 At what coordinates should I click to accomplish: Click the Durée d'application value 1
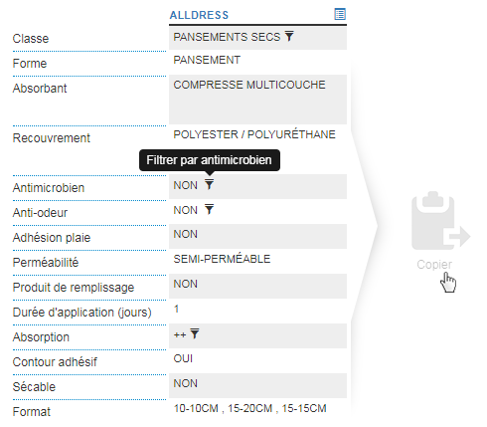tap(177, 309)
